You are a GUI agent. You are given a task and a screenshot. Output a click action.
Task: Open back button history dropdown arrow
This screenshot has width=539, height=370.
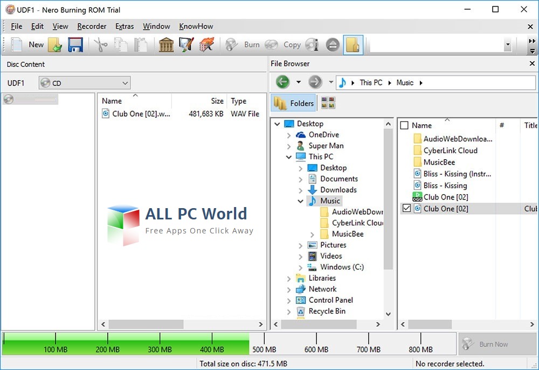pyautogui.click(x=299, y=82)
